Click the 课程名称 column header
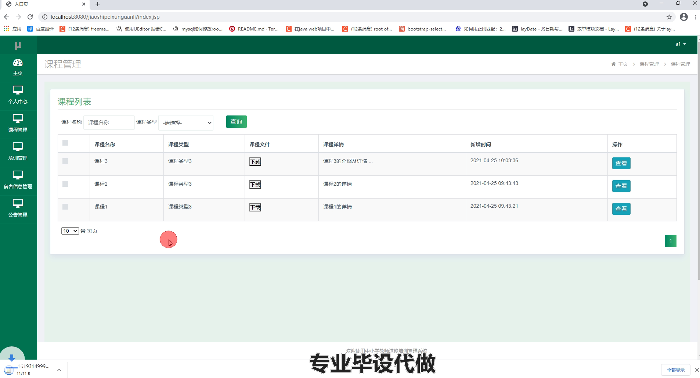The image size is (700, 378). tap(105, 145)
